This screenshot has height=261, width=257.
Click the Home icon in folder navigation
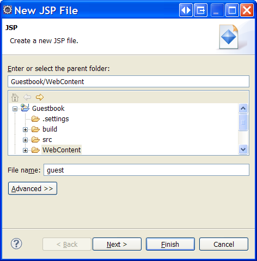click(15, 97)
